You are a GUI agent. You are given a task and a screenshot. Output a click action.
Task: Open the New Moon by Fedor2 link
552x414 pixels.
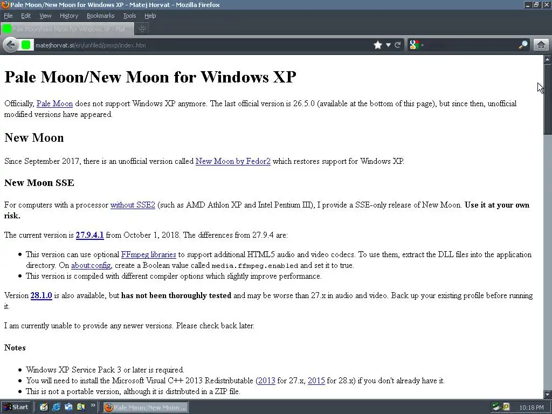tap(233, 161)
